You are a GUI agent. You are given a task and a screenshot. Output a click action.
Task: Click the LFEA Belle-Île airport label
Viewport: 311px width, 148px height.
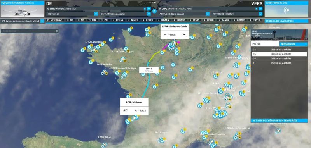[x=105, y=64]
